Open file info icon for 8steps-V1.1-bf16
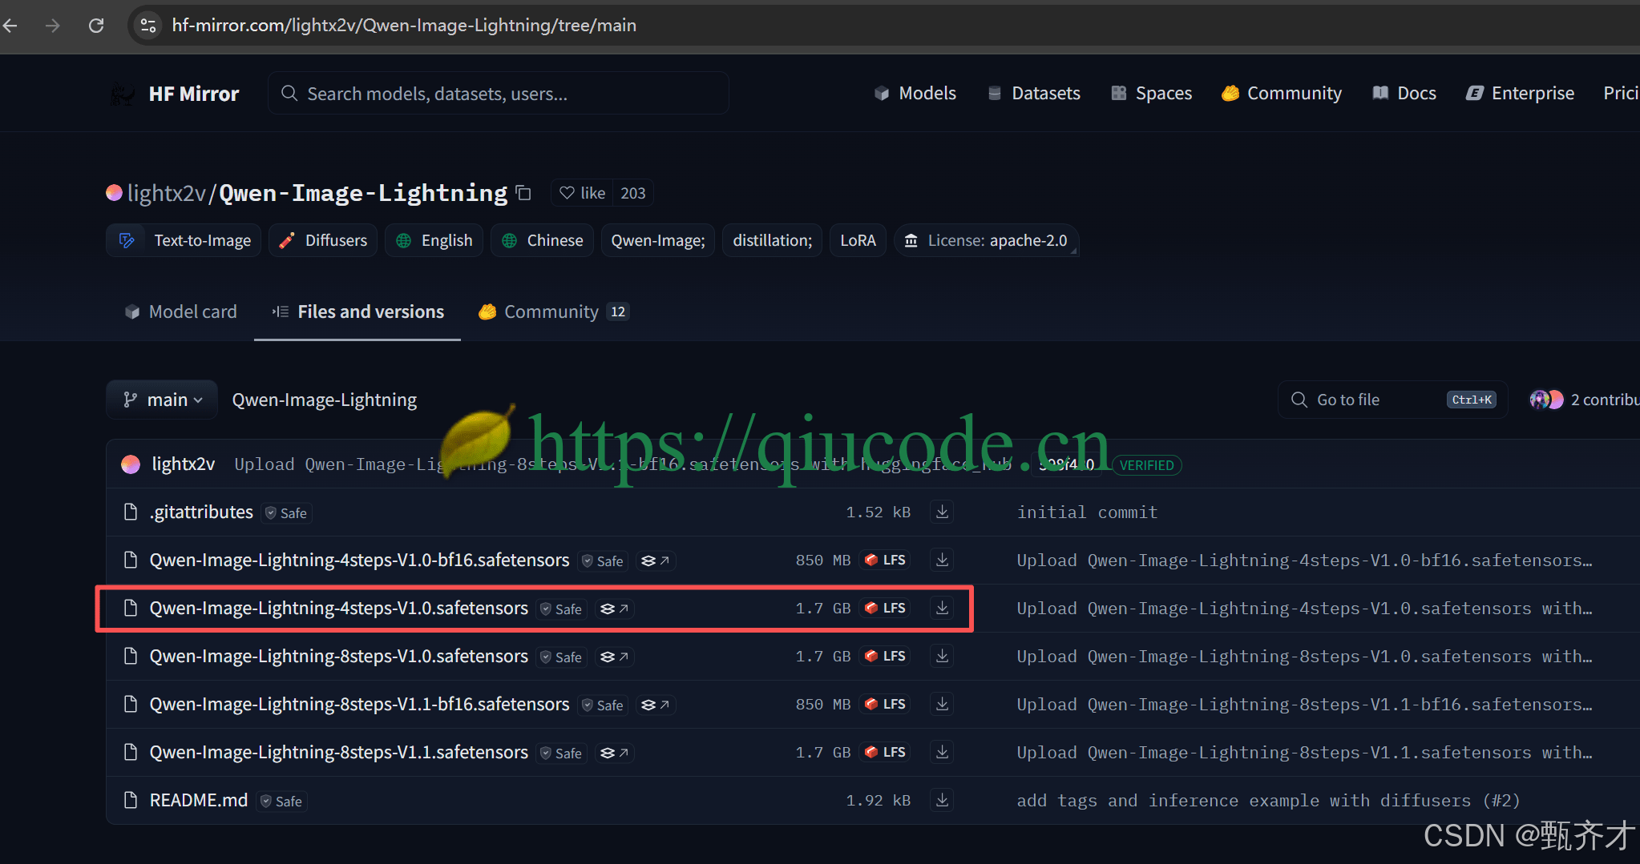This screenshot has height=864, width=1640. (x=656, y=705)
